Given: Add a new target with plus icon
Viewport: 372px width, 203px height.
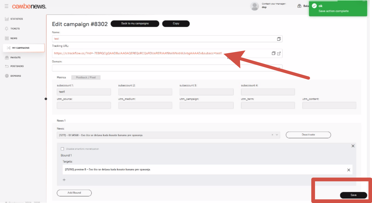Looking at the screenshot, I should (64, 180).
